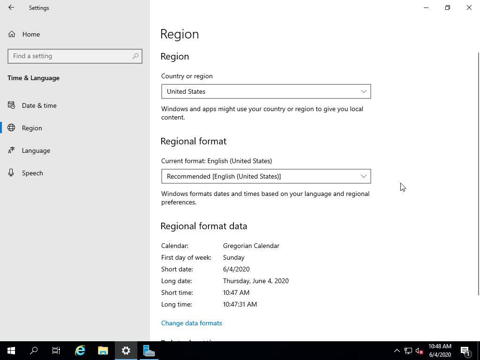The width and height of the screenshot is (480, 360).
Task: Click the taskbar search icon
Action: coord(34,350)
